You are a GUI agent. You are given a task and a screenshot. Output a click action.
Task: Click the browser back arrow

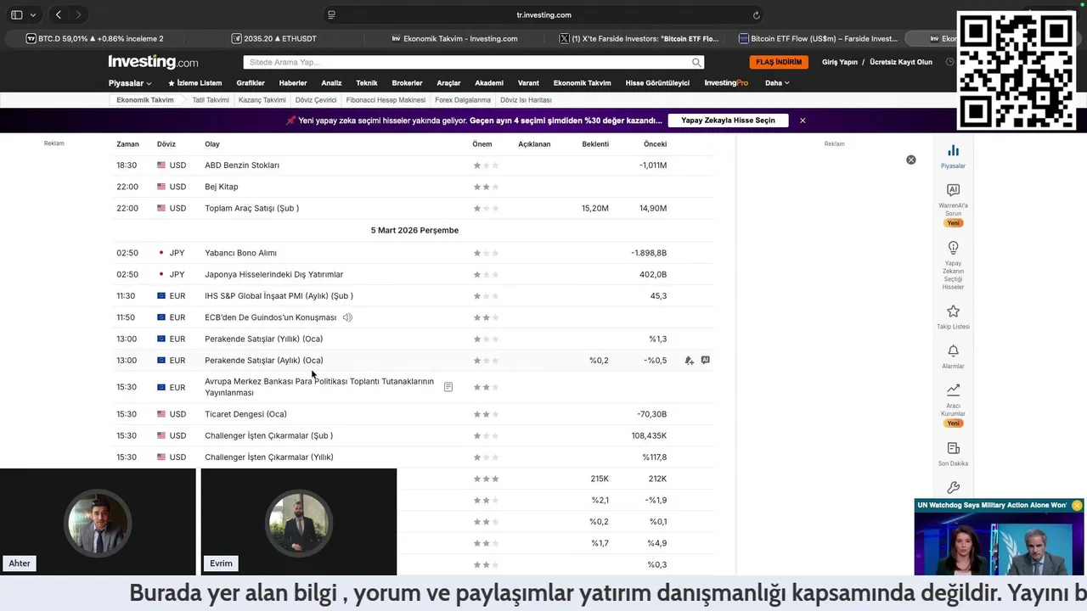(x=58, y=14)
